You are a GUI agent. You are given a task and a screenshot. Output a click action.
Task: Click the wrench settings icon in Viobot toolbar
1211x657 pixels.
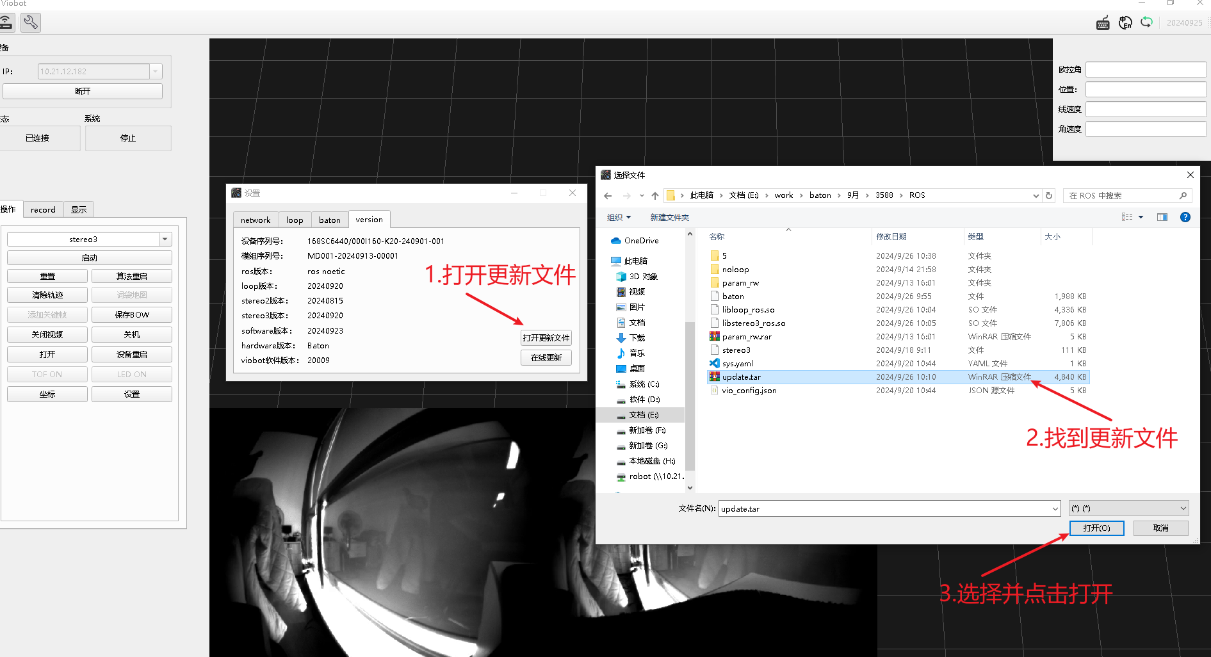click(30, 23)
